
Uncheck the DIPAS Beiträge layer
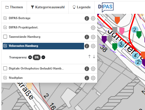point(5,18)
